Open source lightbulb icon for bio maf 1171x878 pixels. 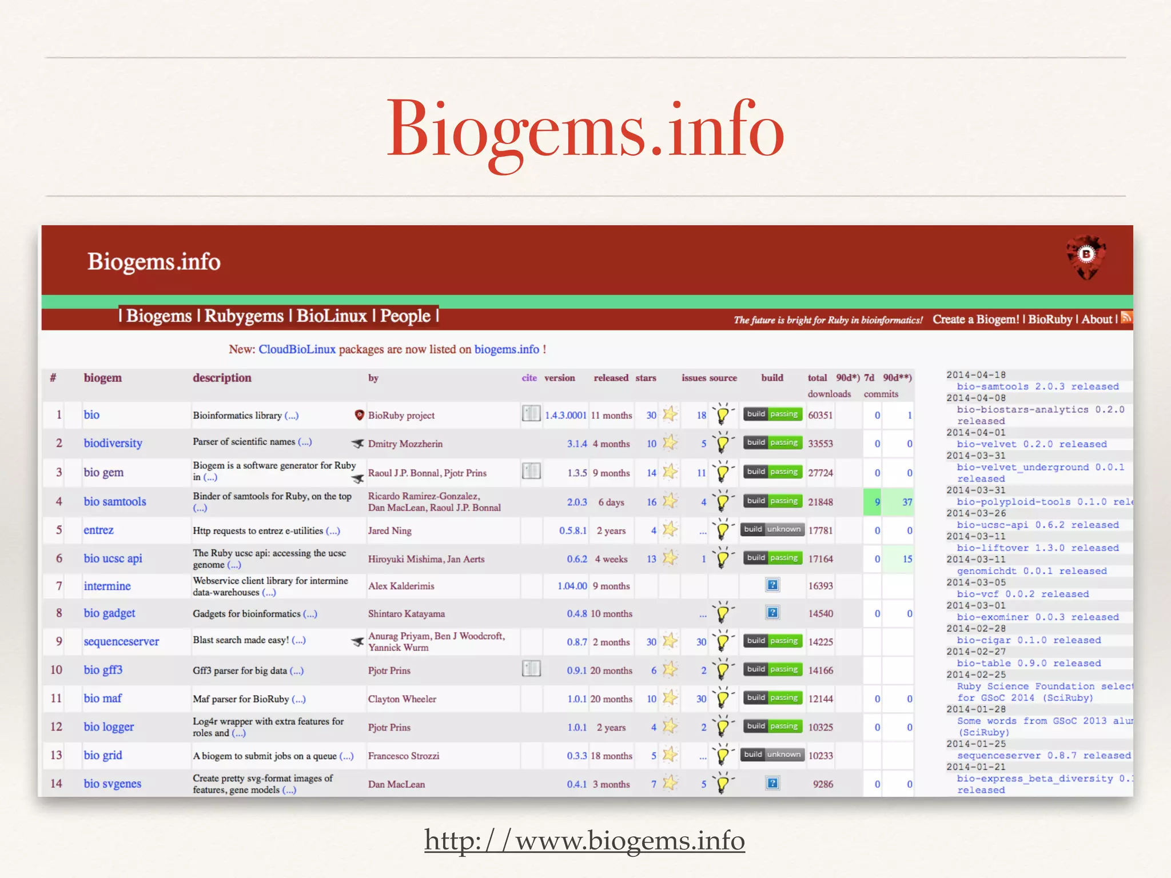pyautogui.click(x=723, y=697)
